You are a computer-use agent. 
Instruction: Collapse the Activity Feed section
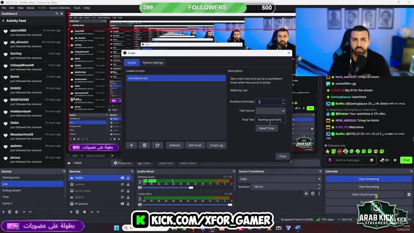pos(3,21)
